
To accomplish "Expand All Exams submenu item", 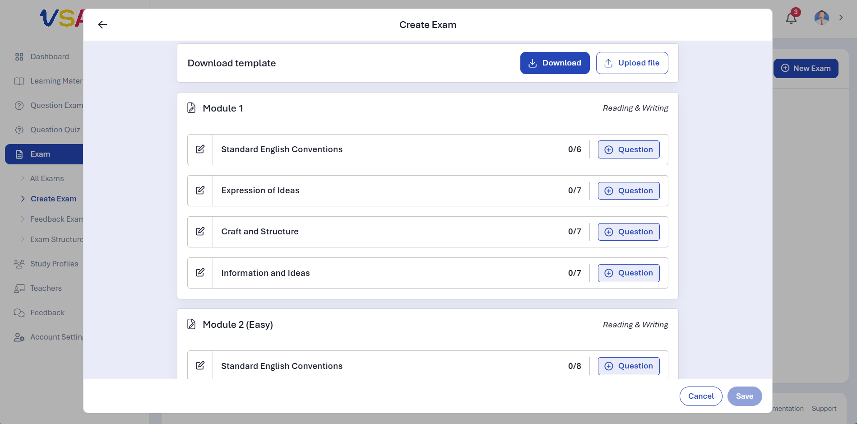I will pyautogui.click(x=47, y=178).
